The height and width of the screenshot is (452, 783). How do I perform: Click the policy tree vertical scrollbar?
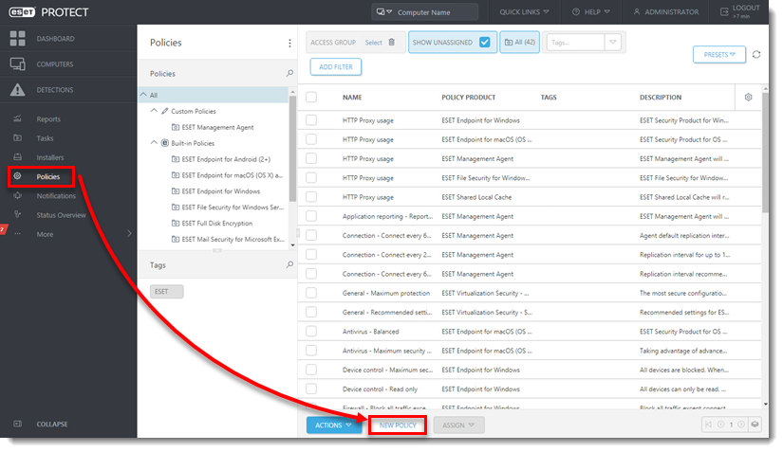coord(292,150)
